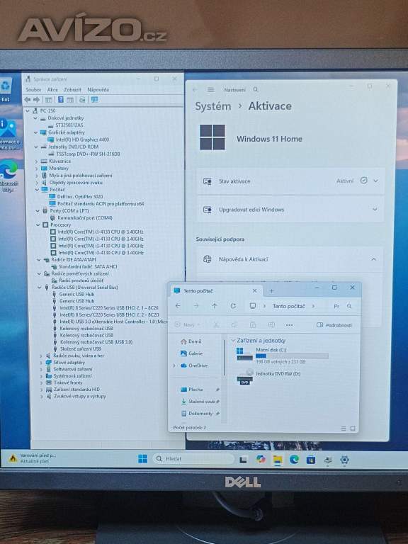The image size is (408, 544).
Task: Click Tento počítač in the address bar
Action: 289,306
